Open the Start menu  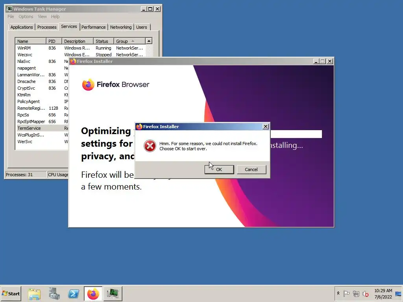click(x=11, y=293)
